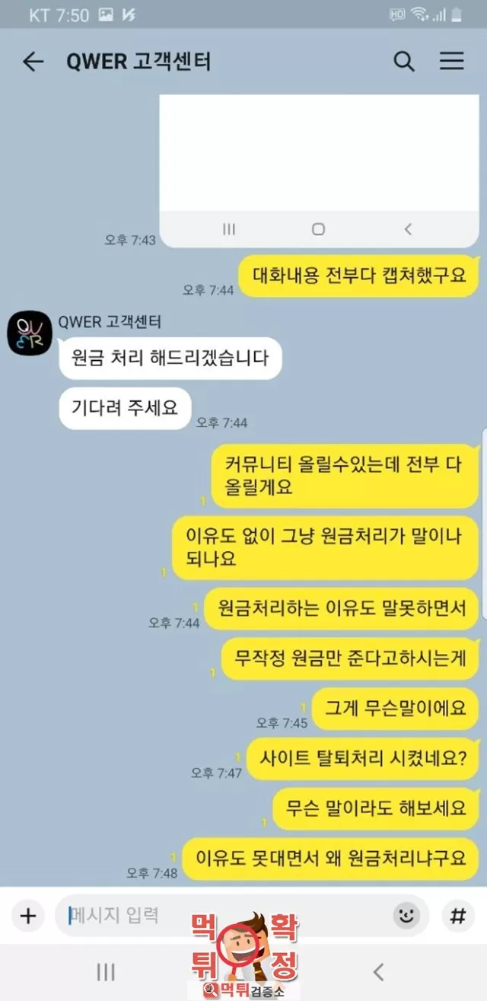Image resolution: width=487 pixels, height=1001 pixels.
Task: Focus the 메시지 입력 text field
Action: pyautogui.click(x=221, y=916)
